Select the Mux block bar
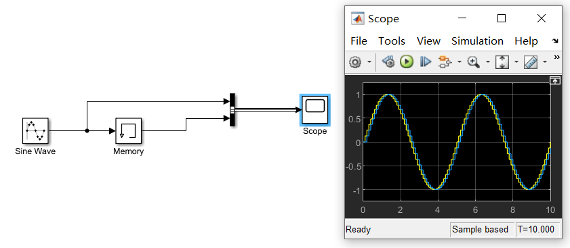The height and width of the screenshot is (248, 570). tap(232, 110)
